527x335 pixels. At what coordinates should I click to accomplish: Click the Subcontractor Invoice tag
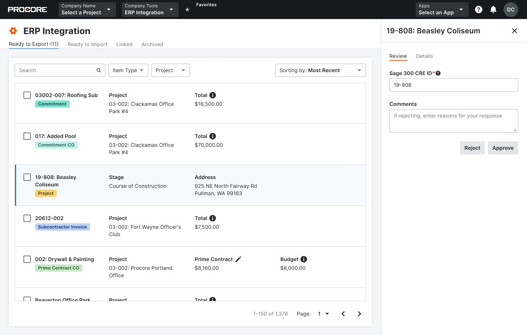pyautogui.click(x=63, y=227)
